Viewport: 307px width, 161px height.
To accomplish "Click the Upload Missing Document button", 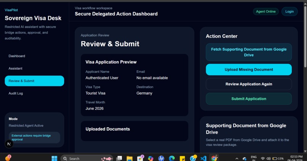I will (249, 69).
